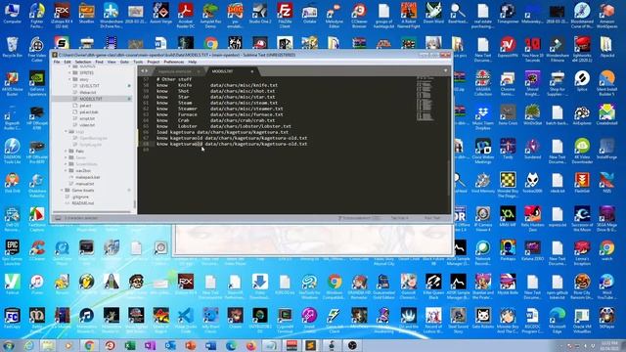Collapse the Logs folder

(x=67, y=131)
